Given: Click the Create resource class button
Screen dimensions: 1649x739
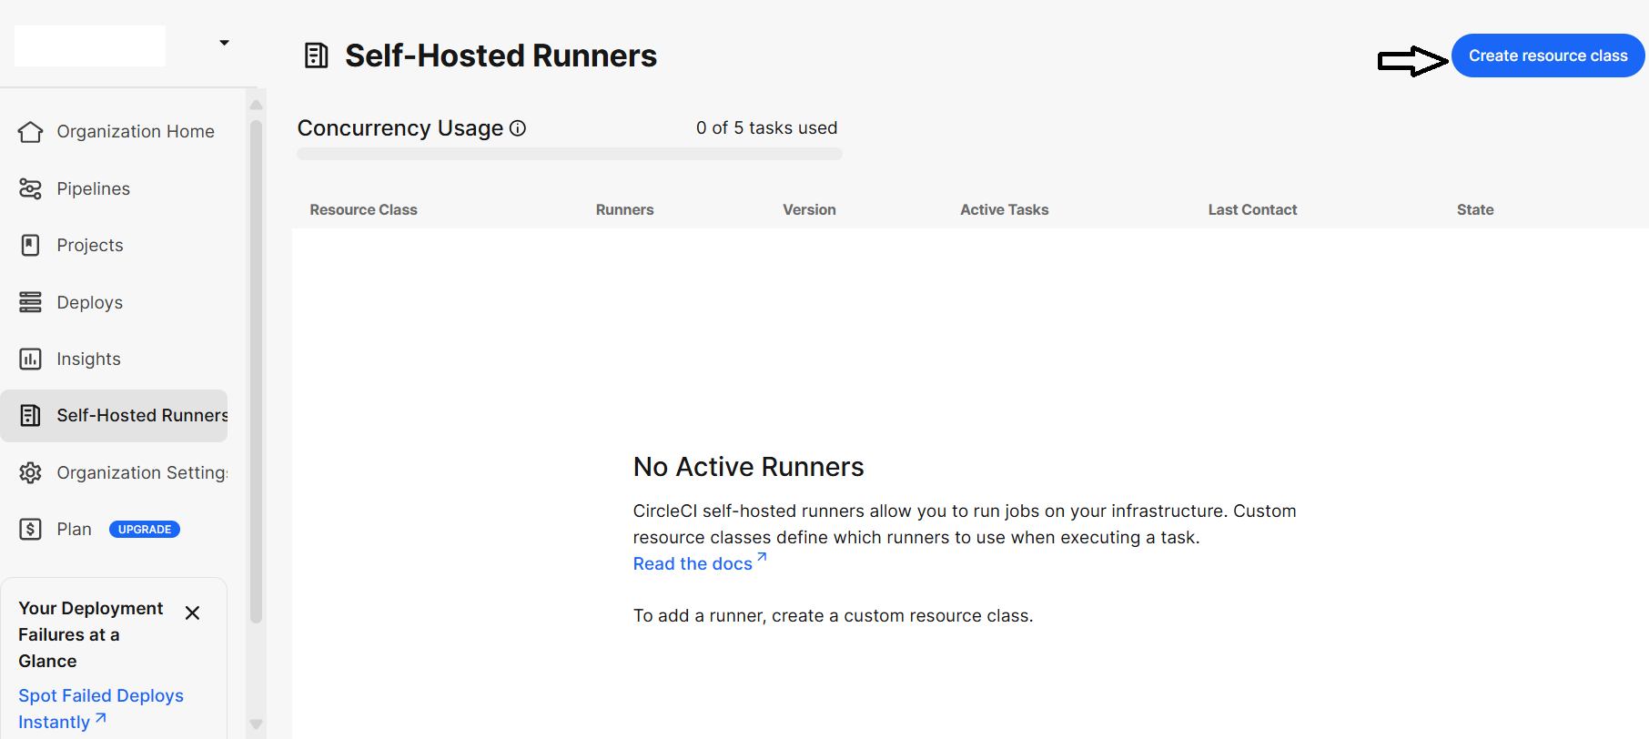Looking at the screenshot, I should (1547, 56).
